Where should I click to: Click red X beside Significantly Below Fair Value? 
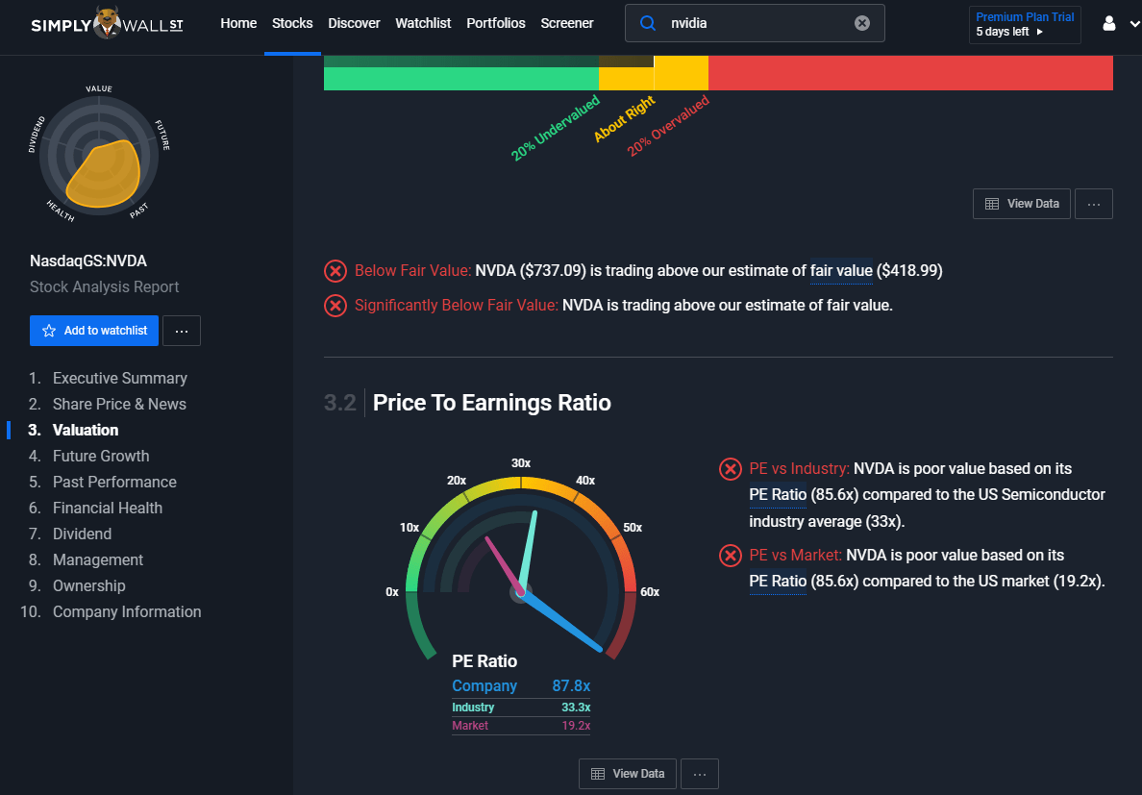pyautogui.click(x=335, y=306)
